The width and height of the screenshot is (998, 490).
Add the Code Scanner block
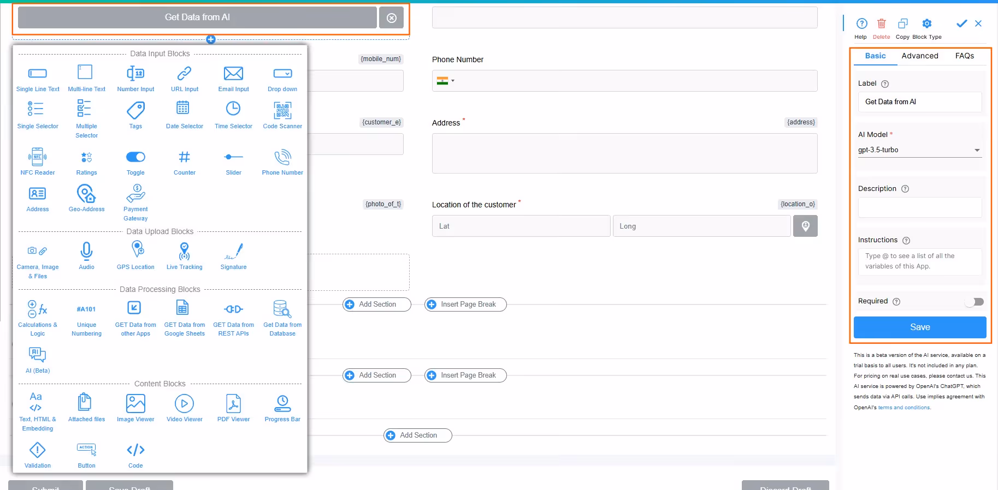click(282, 115)
